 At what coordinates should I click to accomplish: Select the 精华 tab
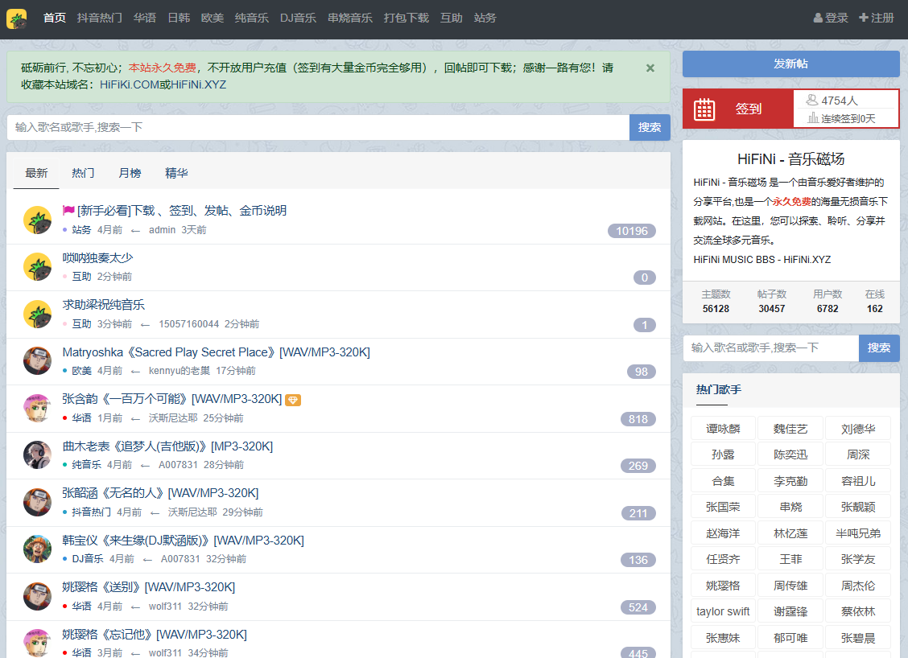tap(176, 173)
